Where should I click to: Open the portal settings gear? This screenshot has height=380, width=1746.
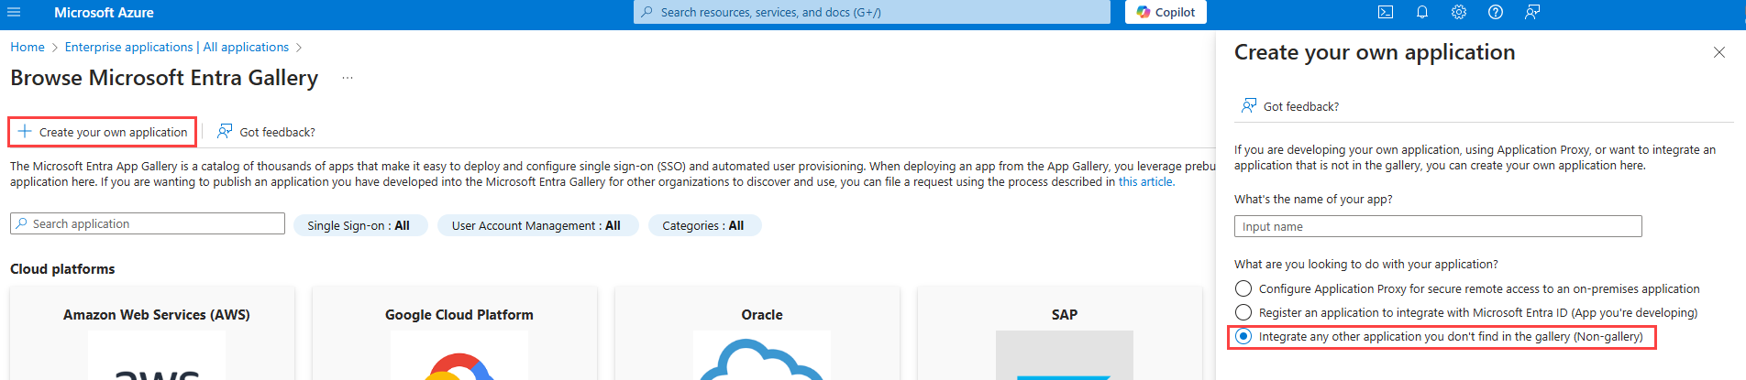[x=1459, y=12]
